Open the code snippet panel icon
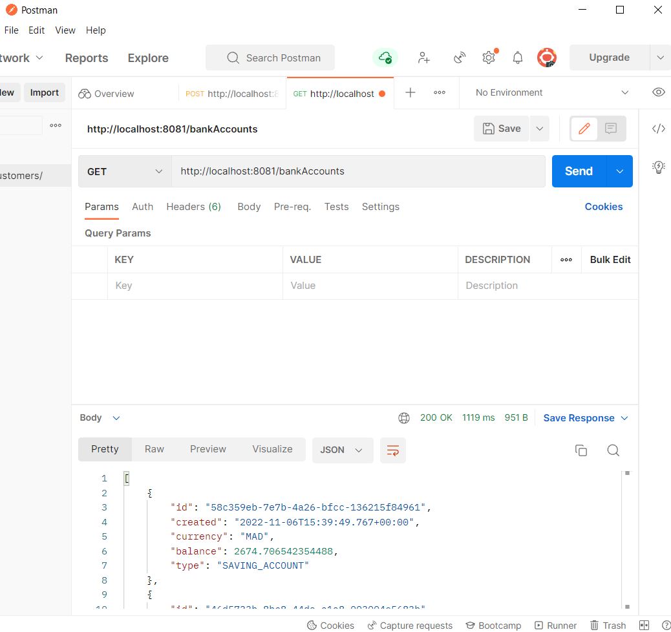 pos(659,129)
